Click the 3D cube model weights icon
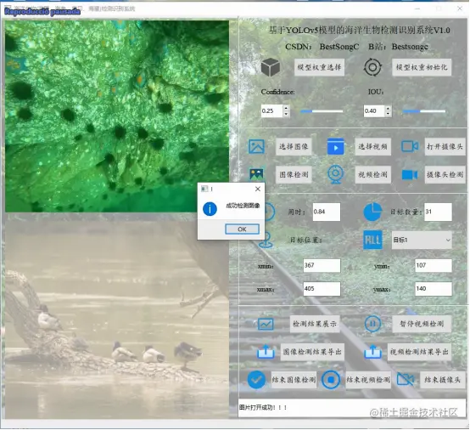This screenshot has width=470, height=430. click(271, 67)
